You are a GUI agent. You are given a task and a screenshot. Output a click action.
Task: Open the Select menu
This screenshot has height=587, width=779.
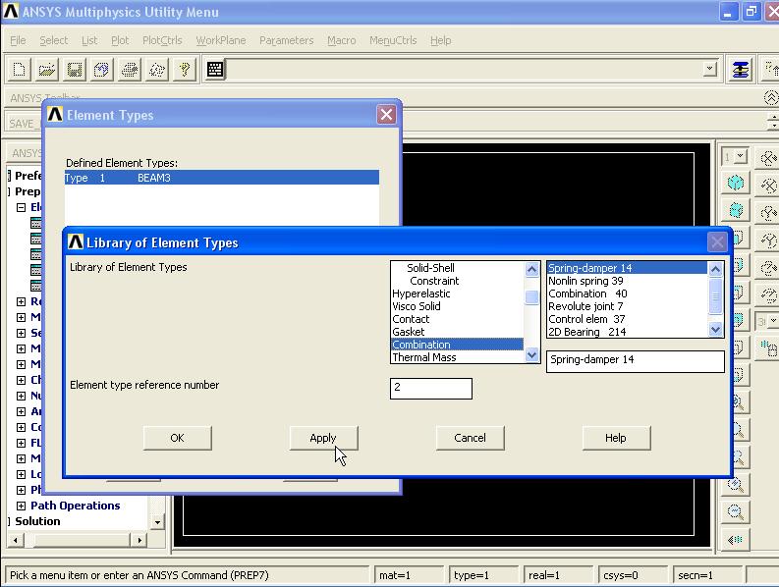(54, 40)
